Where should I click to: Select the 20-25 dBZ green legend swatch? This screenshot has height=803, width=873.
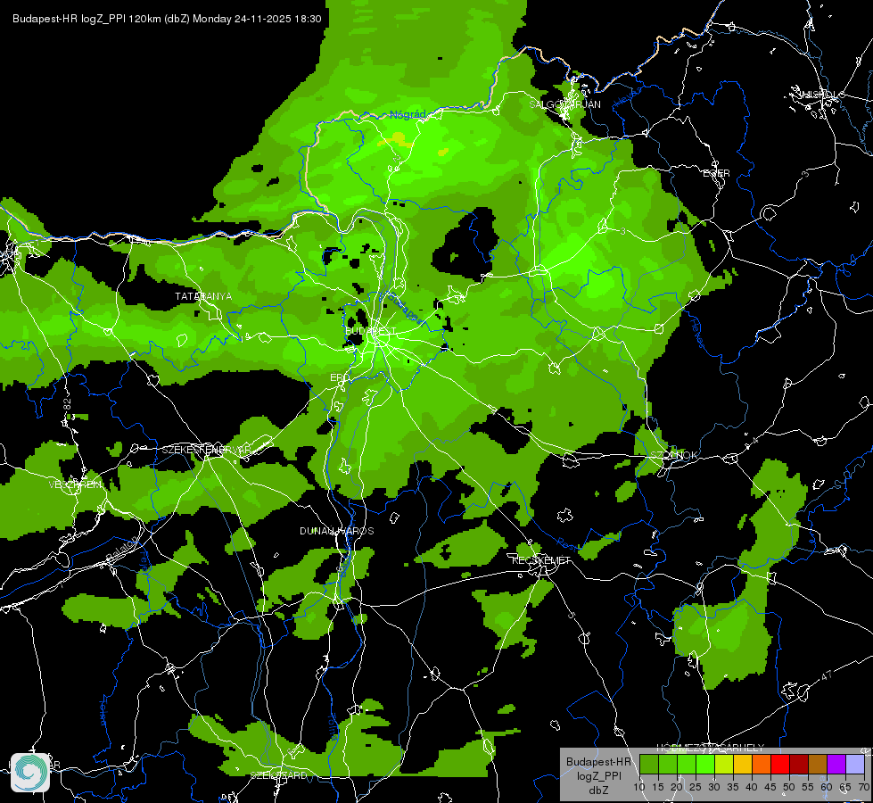pos(687,765)
